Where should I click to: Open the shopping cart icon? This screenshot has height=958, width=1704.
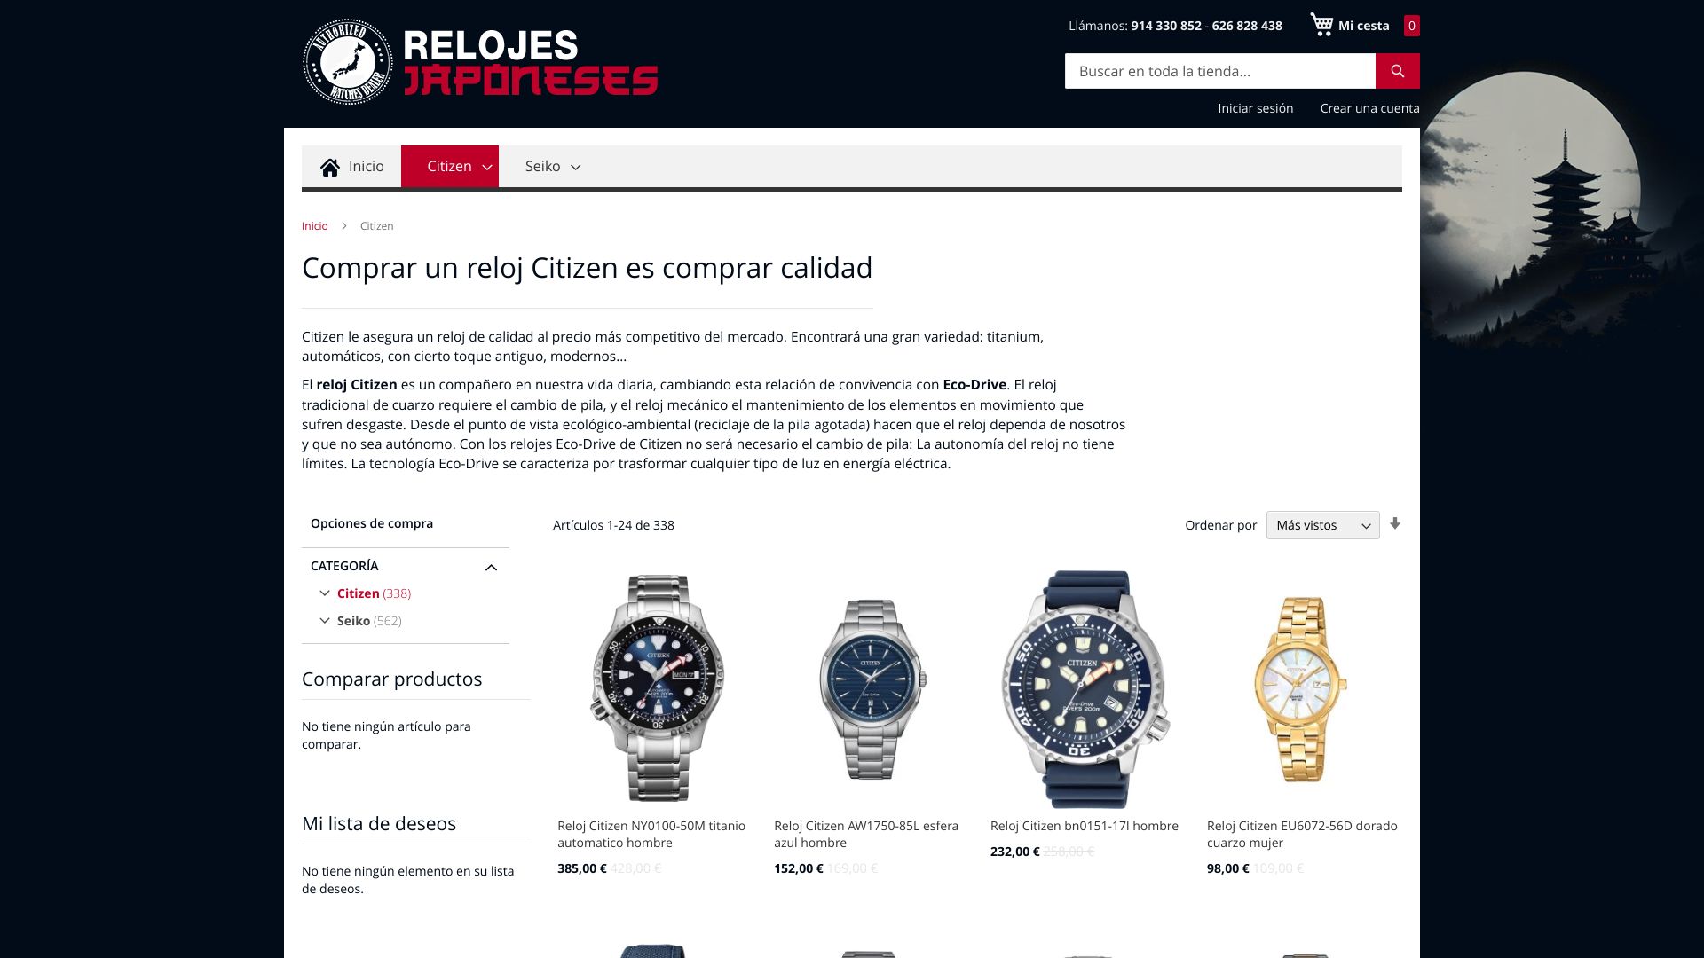coord(1321,25)
